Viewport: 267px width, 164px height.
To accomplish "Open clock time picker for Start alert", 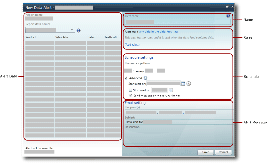I will (x=189, y=84).
